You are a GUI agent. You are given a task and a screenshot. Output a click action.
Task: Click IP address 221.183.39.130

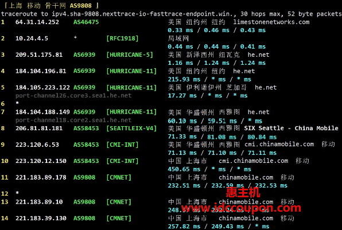[41, 218]
